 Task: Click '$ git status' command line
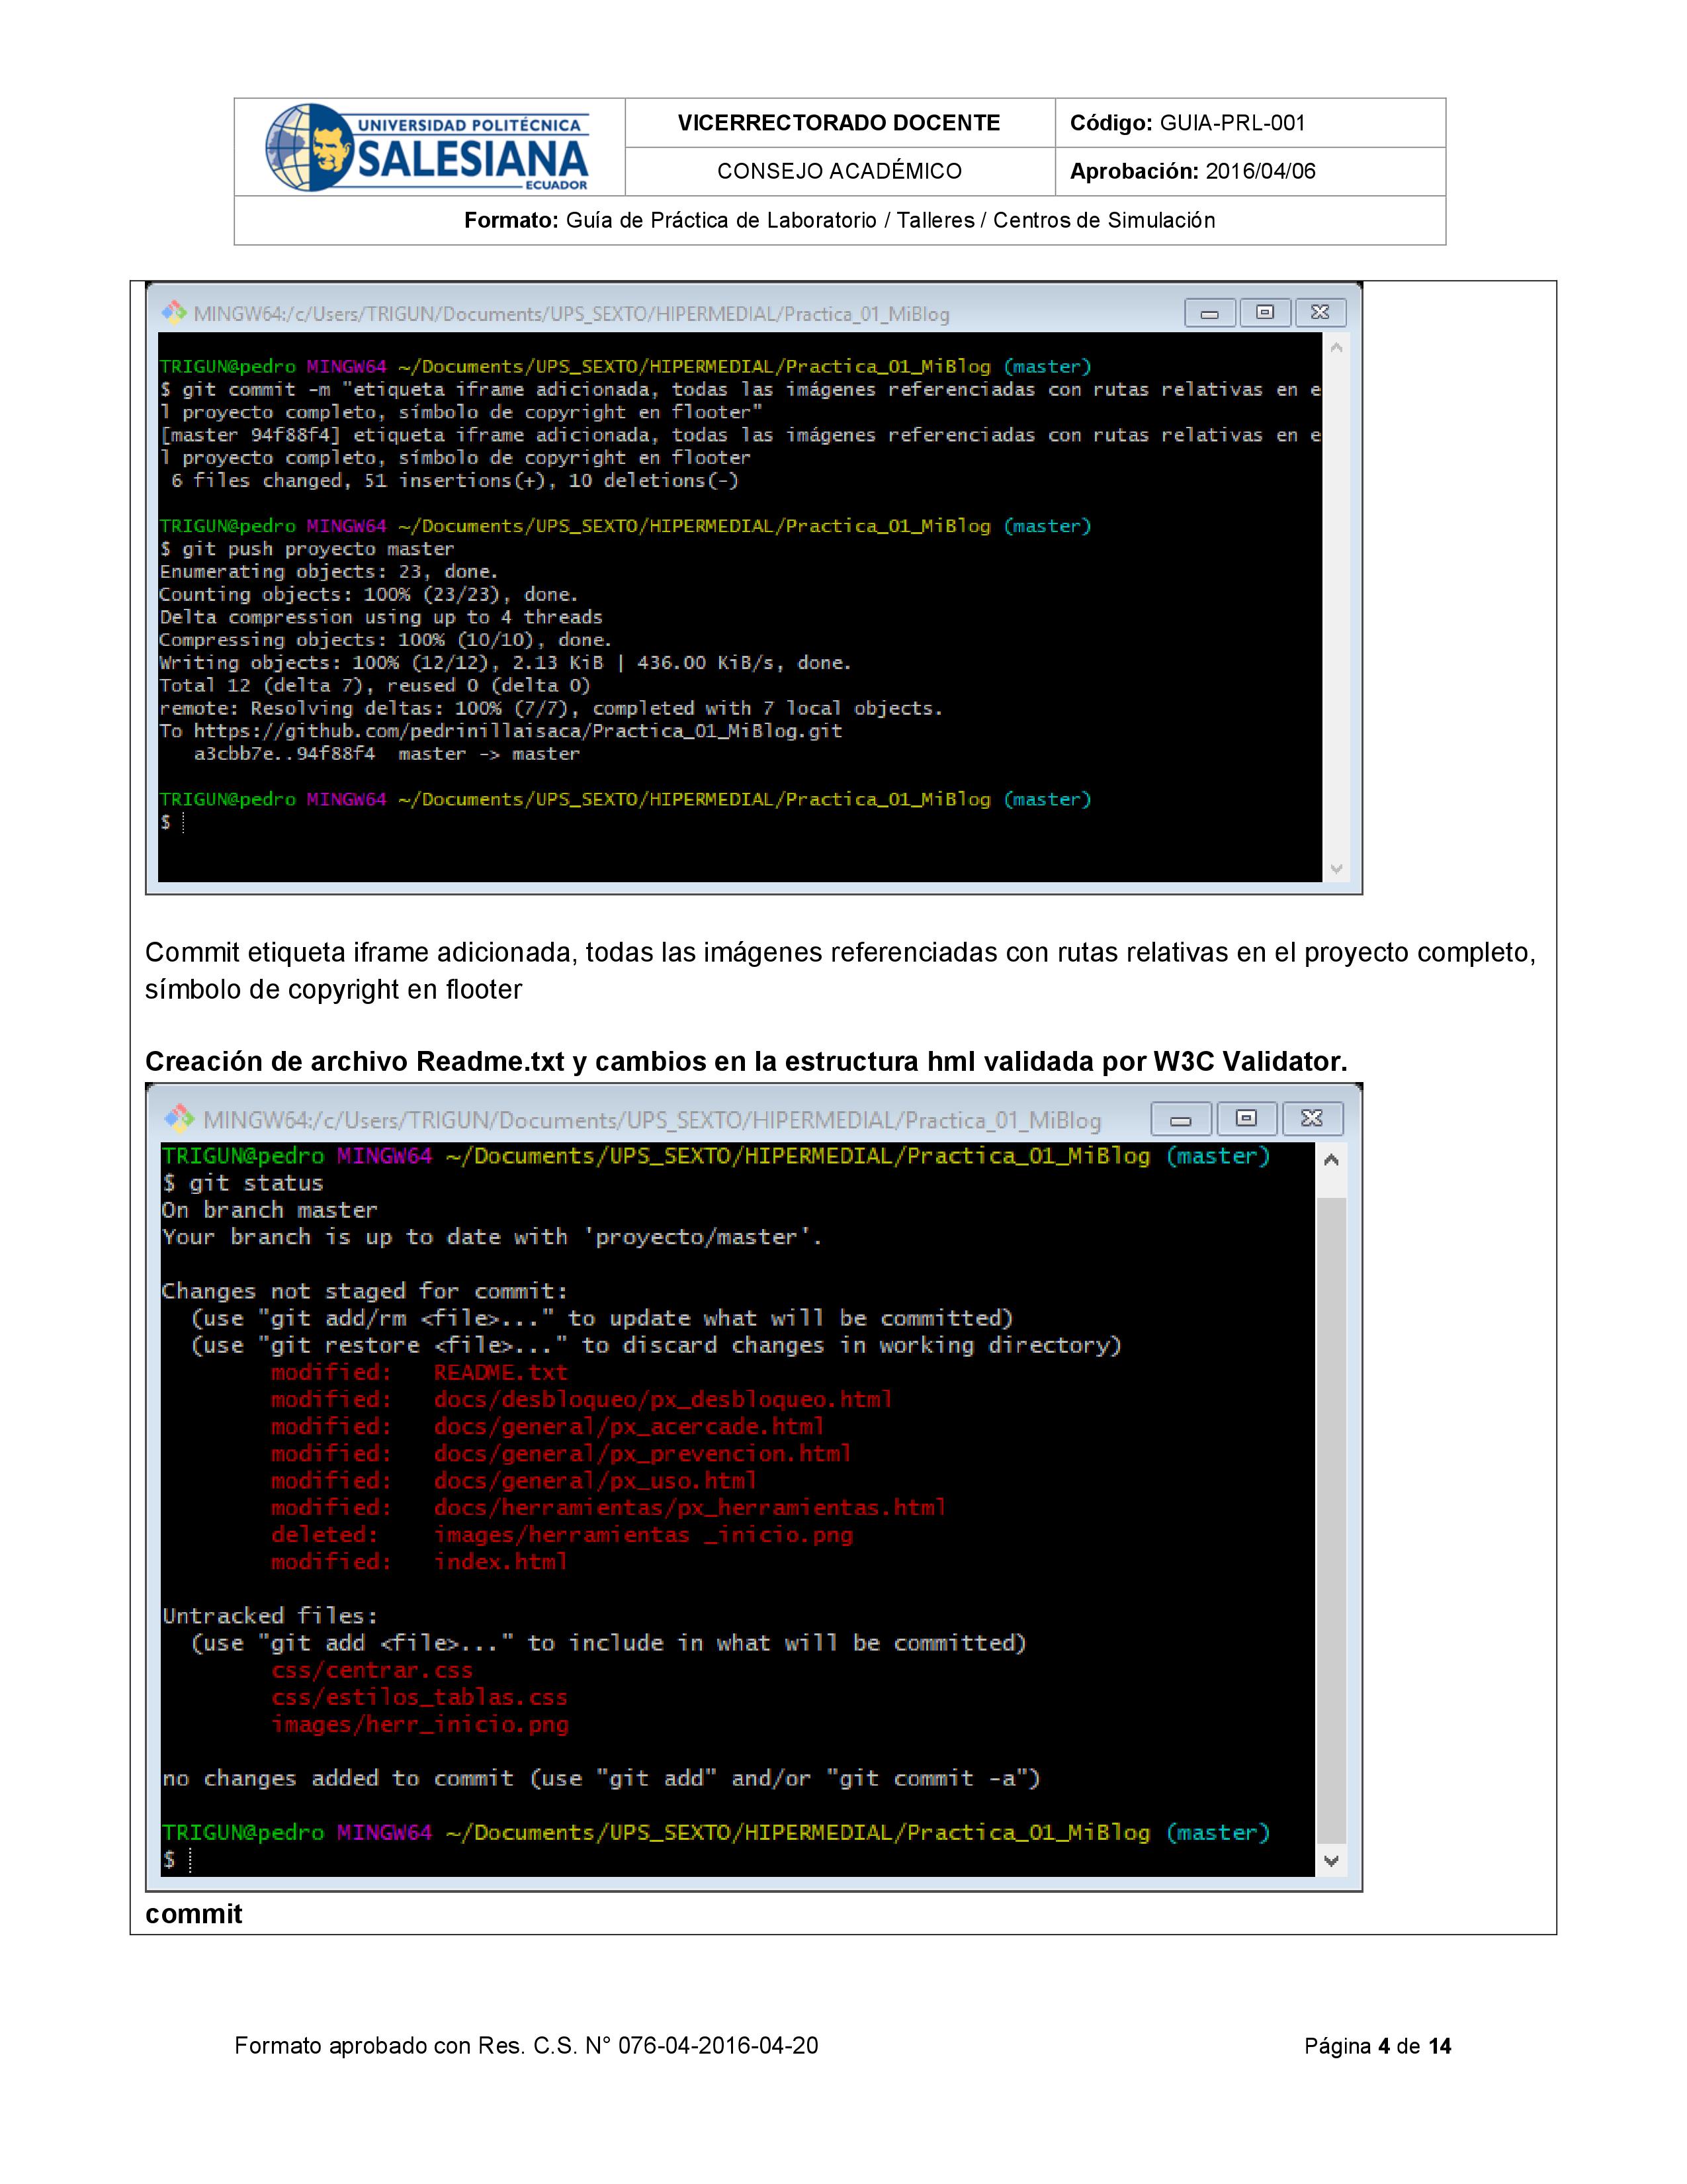coord(243,1183)
